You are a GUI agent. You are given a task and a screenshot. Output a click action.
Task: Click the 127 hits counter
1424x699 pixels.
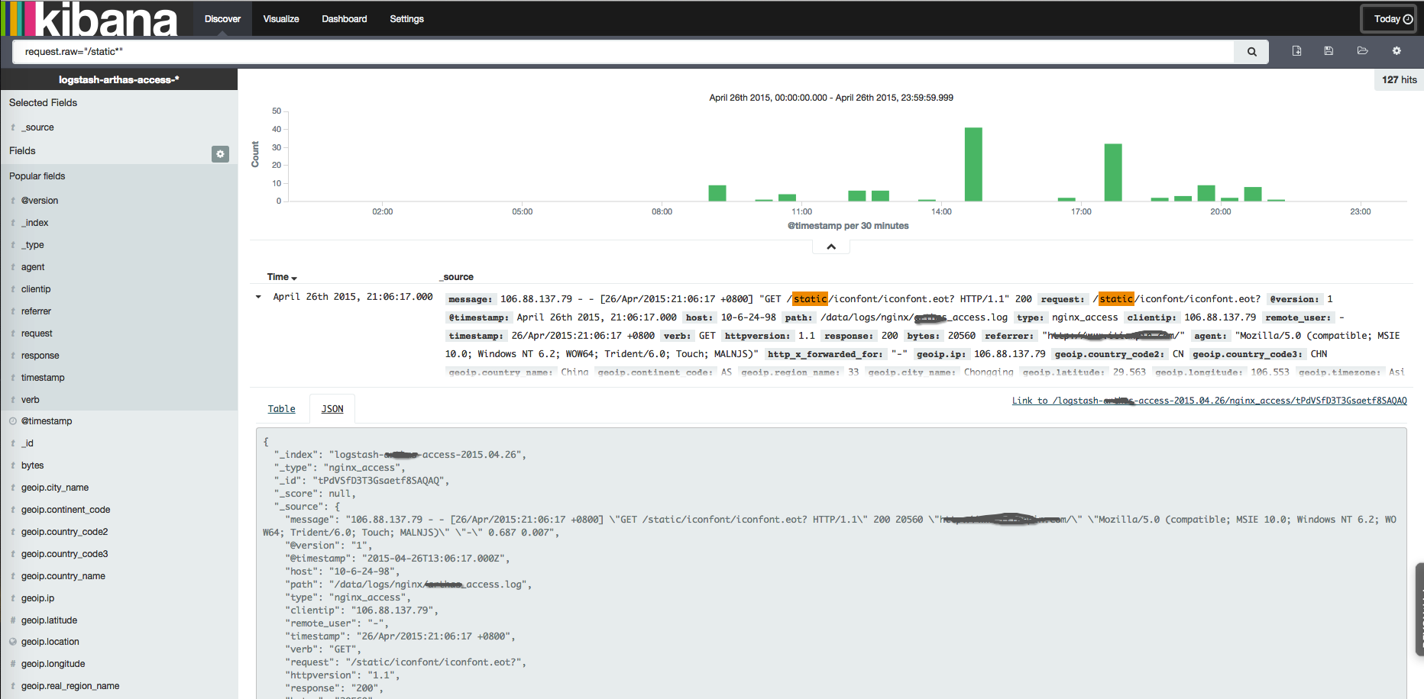1399,79
